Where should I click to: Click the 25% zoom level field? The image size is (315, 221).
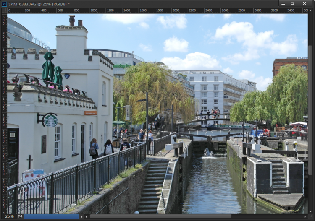(x=9, y=216)
